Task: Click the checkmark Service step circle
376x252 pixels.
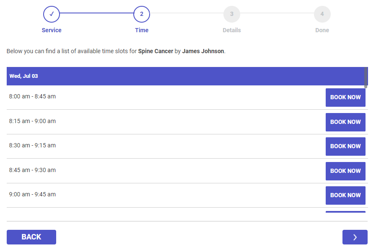Action: coord(52,14)
